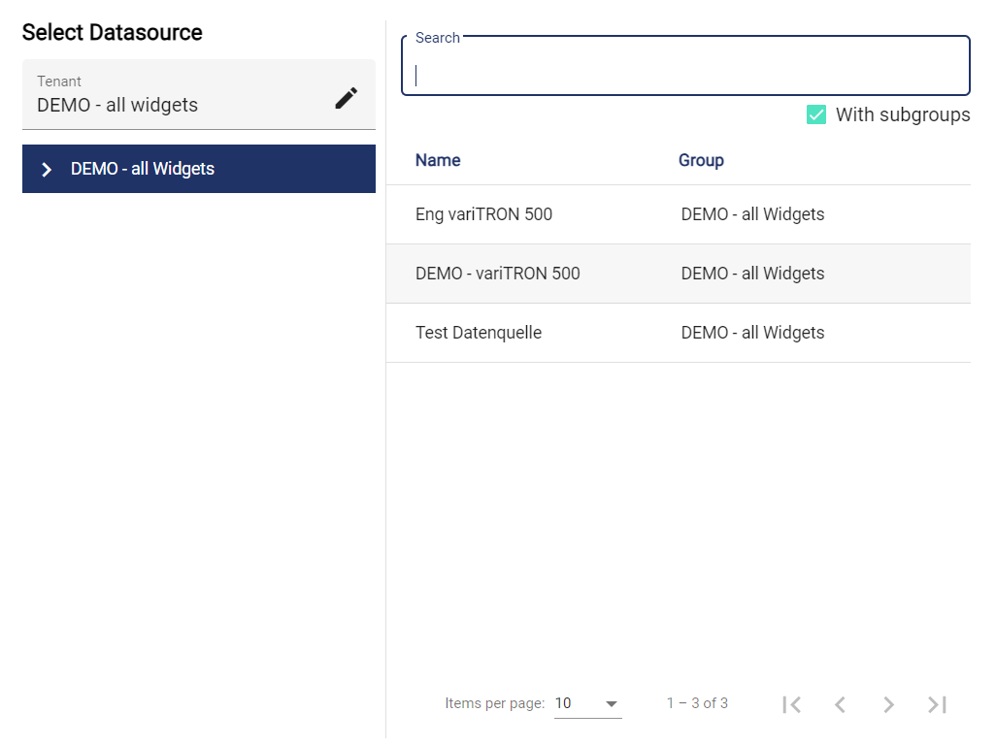Click the pencil edit icon for Tenant
The image size is (996, 745).
(347, 98)
